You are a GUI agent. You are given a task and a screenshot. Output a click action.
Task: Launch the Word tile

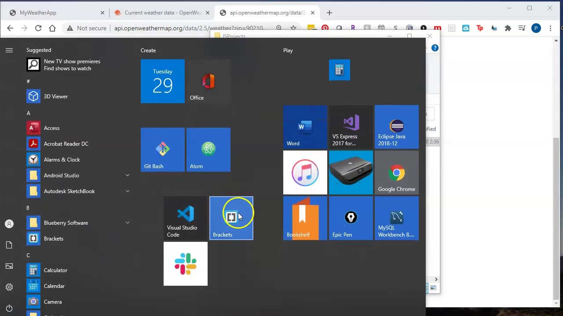coord(305,127)
